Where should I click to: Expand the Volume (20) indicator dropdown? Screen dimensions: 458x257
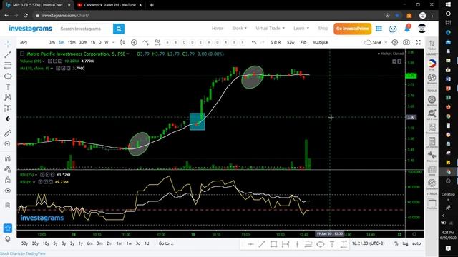[x=44, y=61]
